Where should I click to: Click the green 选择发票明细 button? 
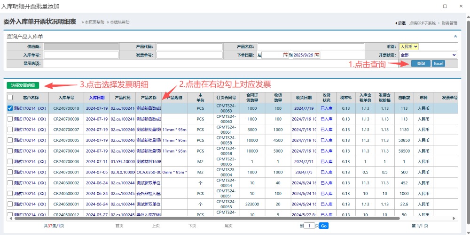pos(23,85)
